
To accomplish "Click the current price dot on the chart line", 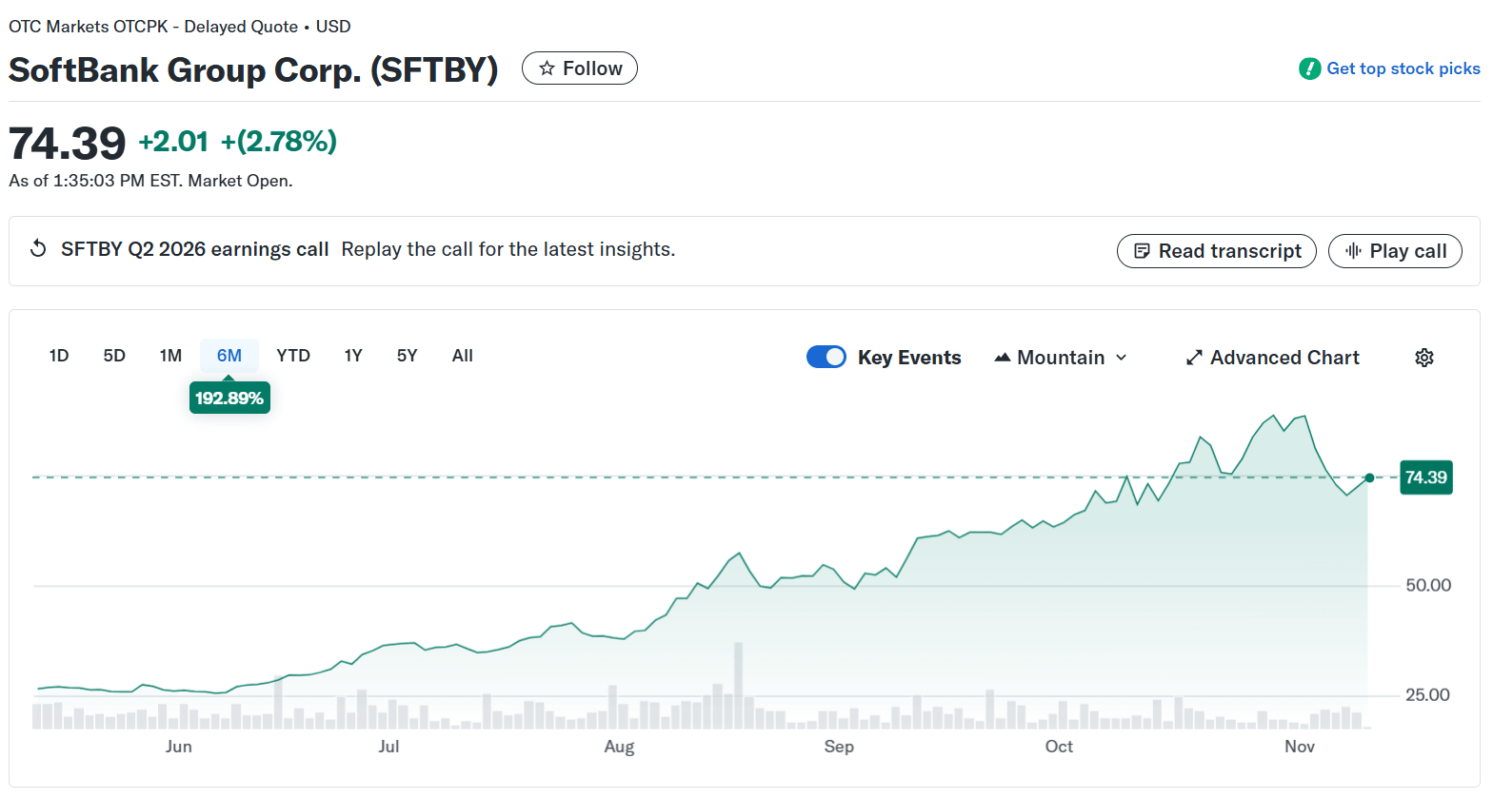I will click(x=1369, y=477).
